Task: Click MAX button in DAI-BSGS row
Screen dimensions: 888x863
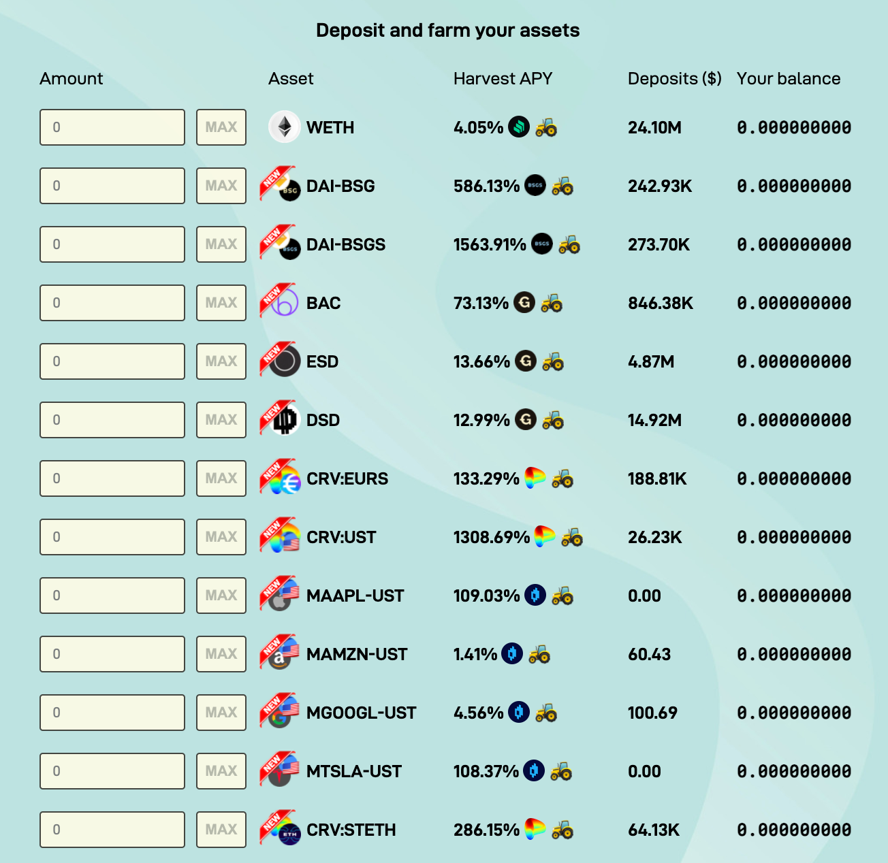Action: point(221,244)
